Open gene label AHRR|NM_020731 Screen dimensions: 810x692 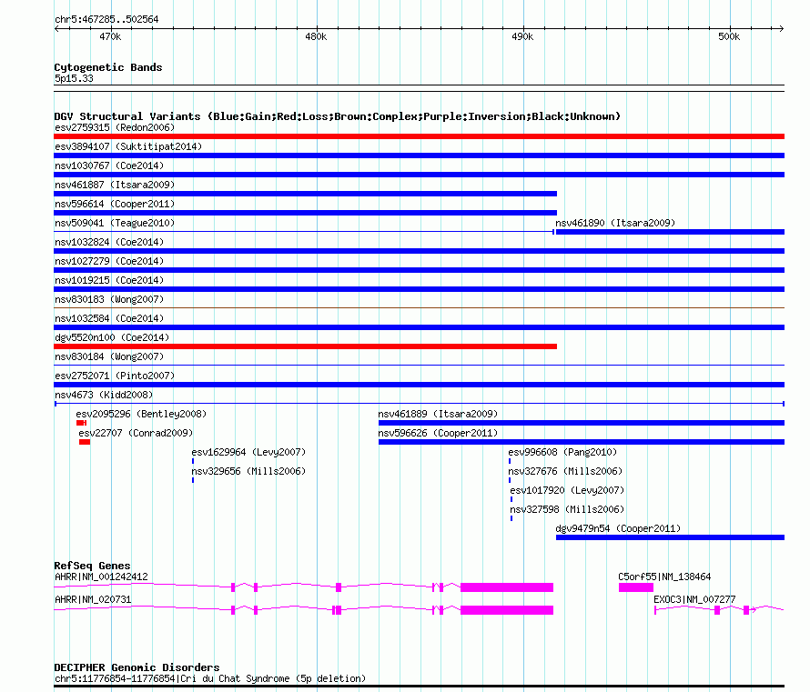tap(93, 599)
